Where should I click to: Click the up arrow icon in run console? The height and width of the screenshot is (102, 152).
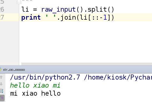1,77
